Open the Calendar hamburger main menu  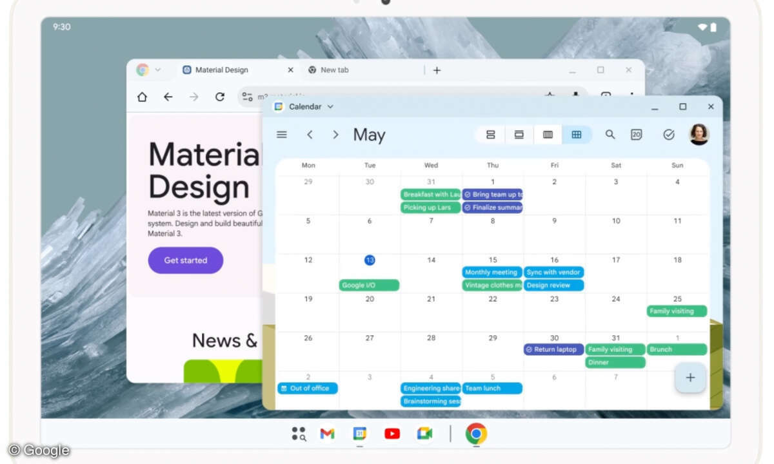tap(281, 135)
